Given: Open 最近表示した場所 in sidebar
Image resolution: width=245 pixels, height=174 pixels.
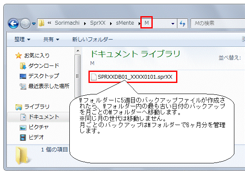Looking at the screenshot, I should pyautogui.click(x=49, y=86).
